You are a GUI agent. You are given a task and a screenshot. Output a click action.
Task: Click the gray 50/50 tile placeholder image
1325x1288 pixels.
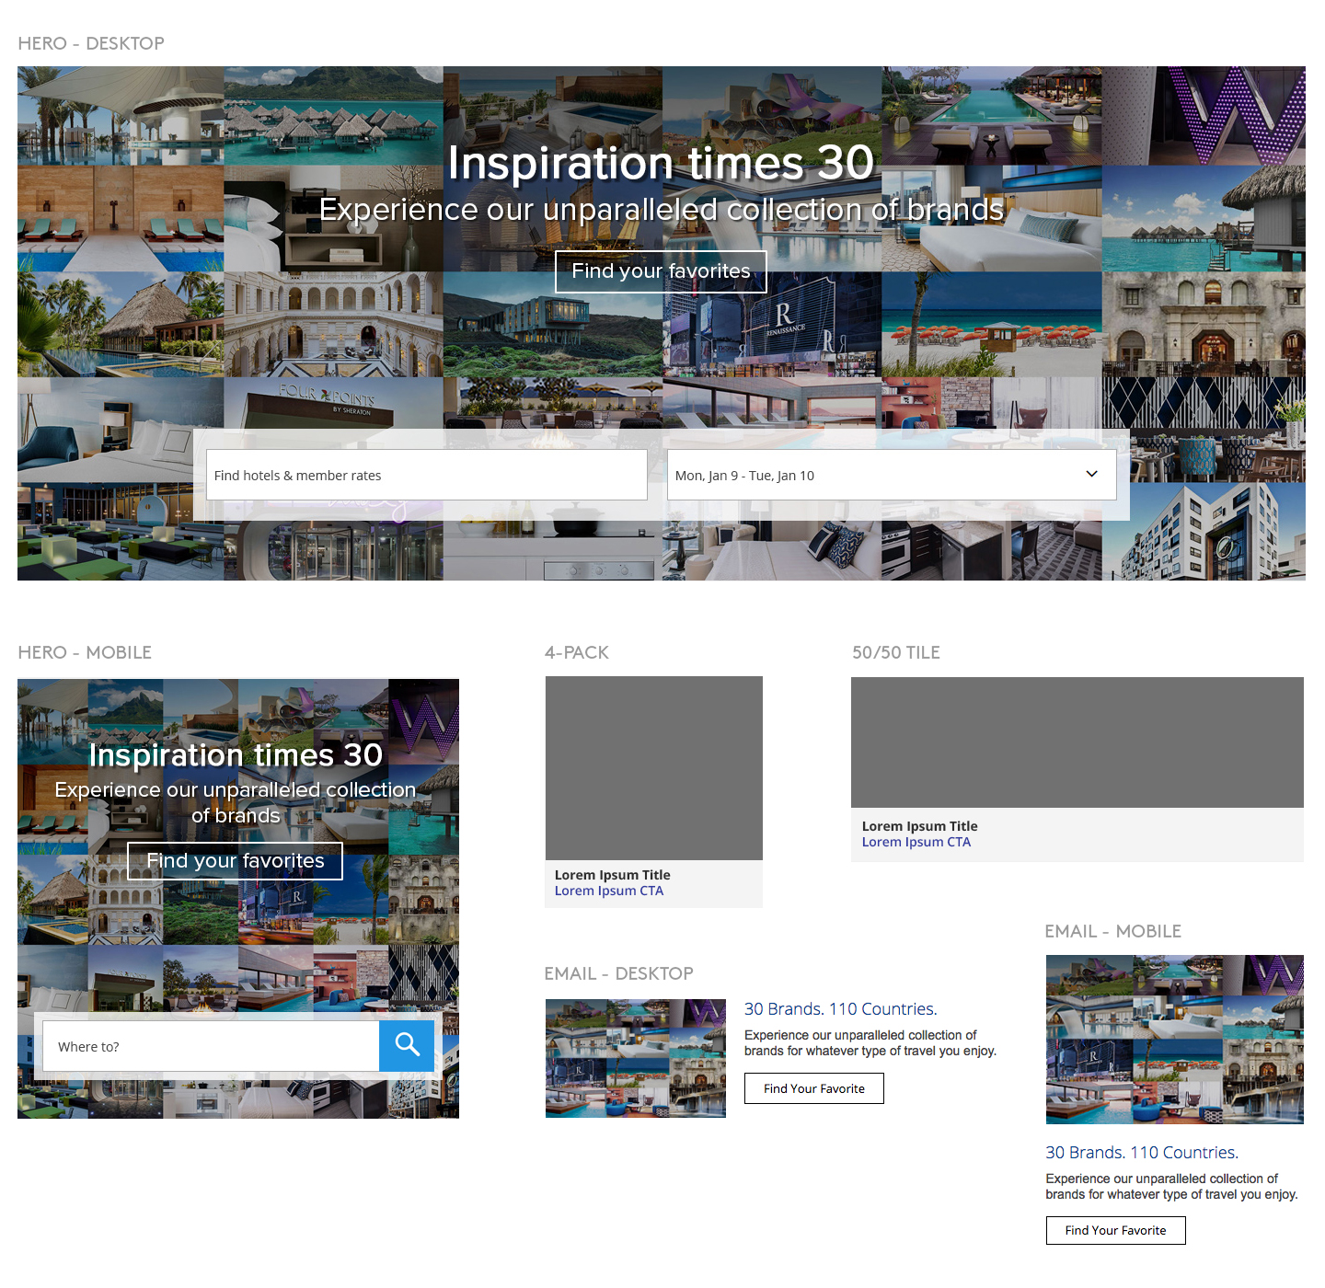(x=1077, y=742)
